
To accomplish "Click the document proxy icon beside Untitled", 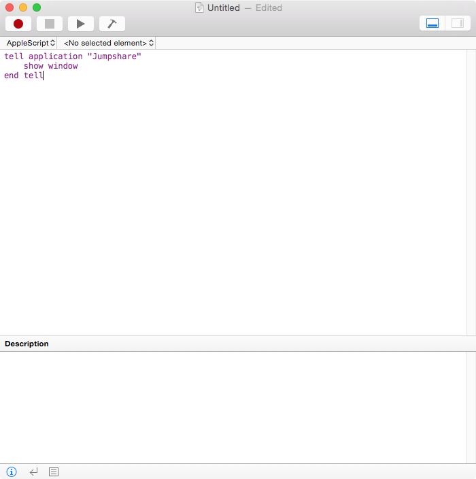I will coord(199,7).
